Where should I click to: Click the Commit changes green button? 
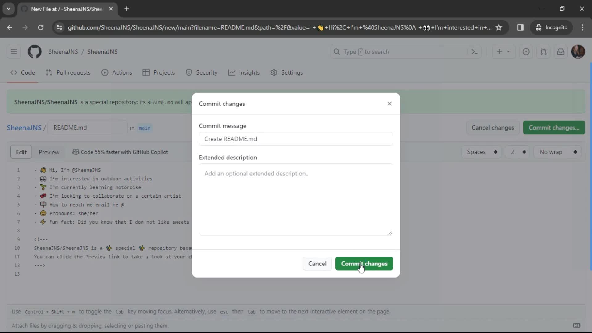click(x=364, y=264)
